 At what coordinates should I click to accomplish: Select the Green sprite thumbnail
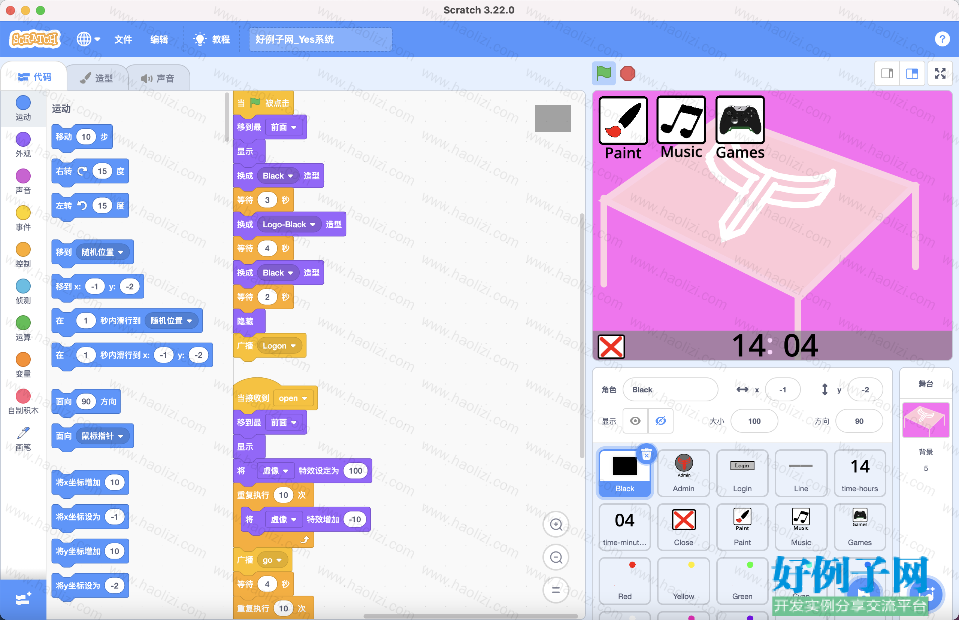click(742, 581)
